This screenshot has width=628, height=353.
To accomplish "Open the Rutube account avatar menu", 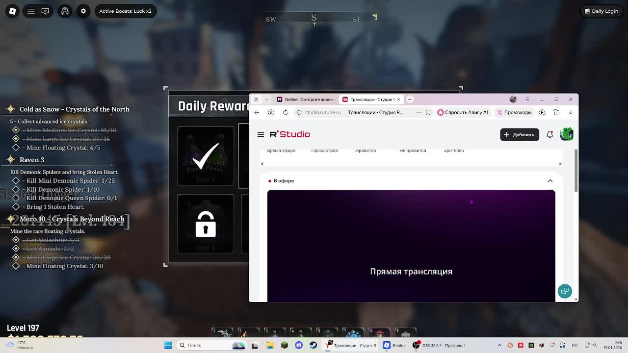I will 567,134.
